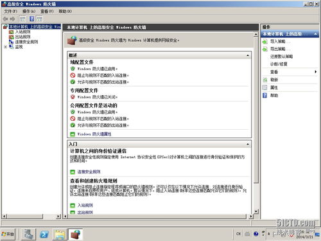The image size is (321, 241).
Task: Click red X shield icon under 专用配置文件
Action: 73,97
